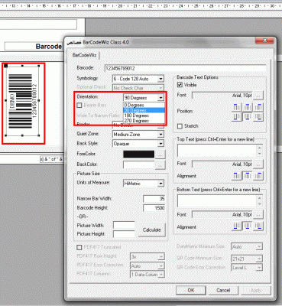Open font picker for Bottom Text
Image resolution: width=282 pixels, height=306 pixels.
point(258,215)
